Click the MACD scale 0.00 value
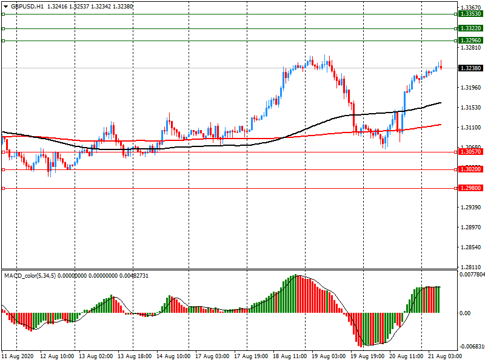 [x=465, y=313]
